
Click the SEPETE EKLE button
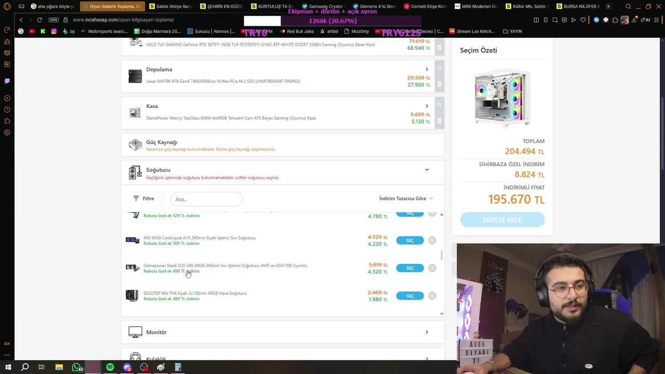pos(502,220)
